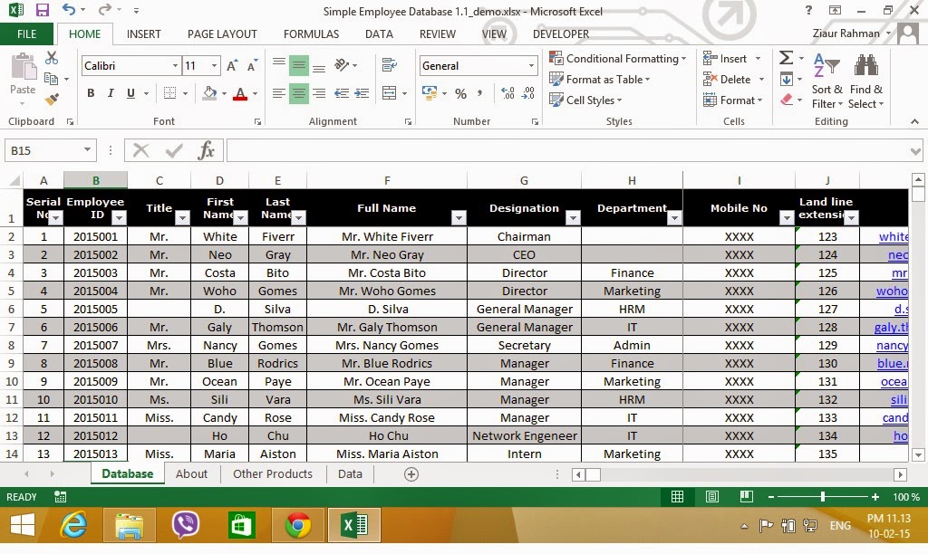The image size is (928, 554).
Task: Toggle Underline formatting
Action: [x=130, y=93]
